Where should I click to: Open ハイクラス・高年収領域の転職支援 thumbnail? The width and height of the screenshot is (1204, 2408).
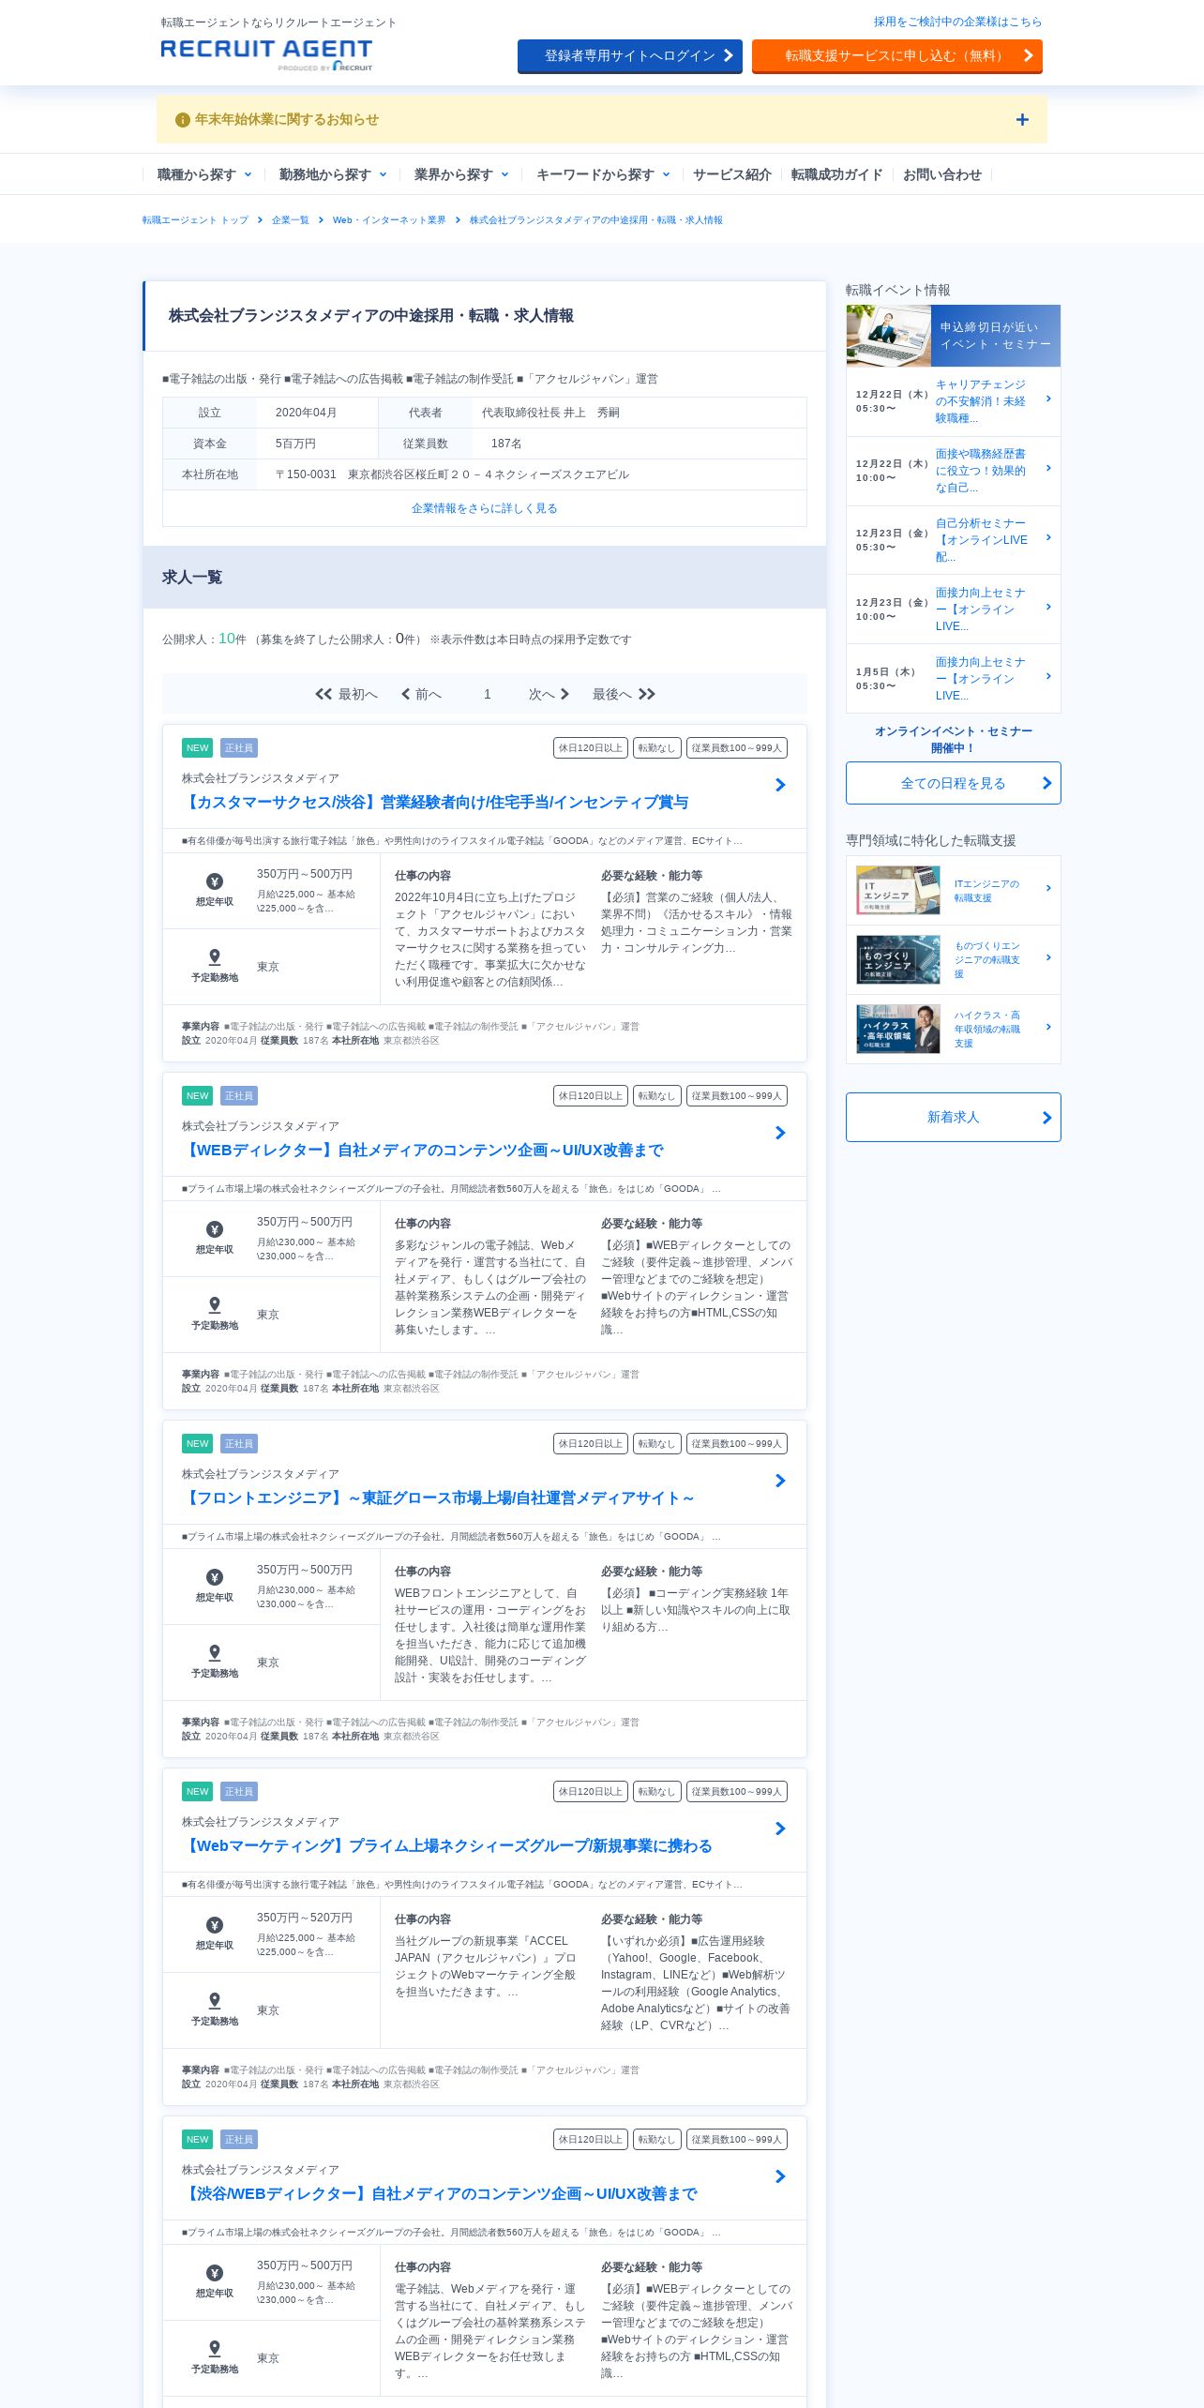(x=898, y=1029)
